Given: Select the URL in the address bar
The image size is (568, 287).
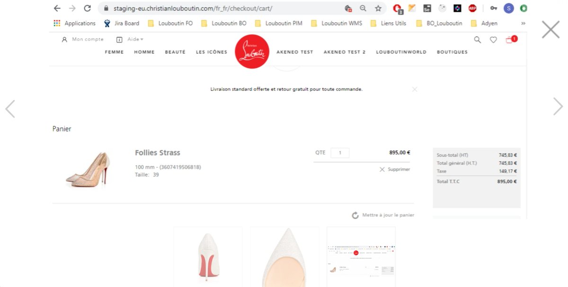Looking at the screenshot, I should 193,9.
